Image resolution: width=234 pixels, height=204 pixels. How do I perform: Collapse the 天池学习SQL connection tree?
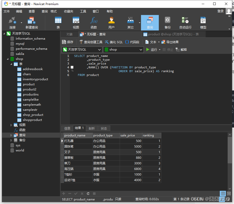point(4,34)
